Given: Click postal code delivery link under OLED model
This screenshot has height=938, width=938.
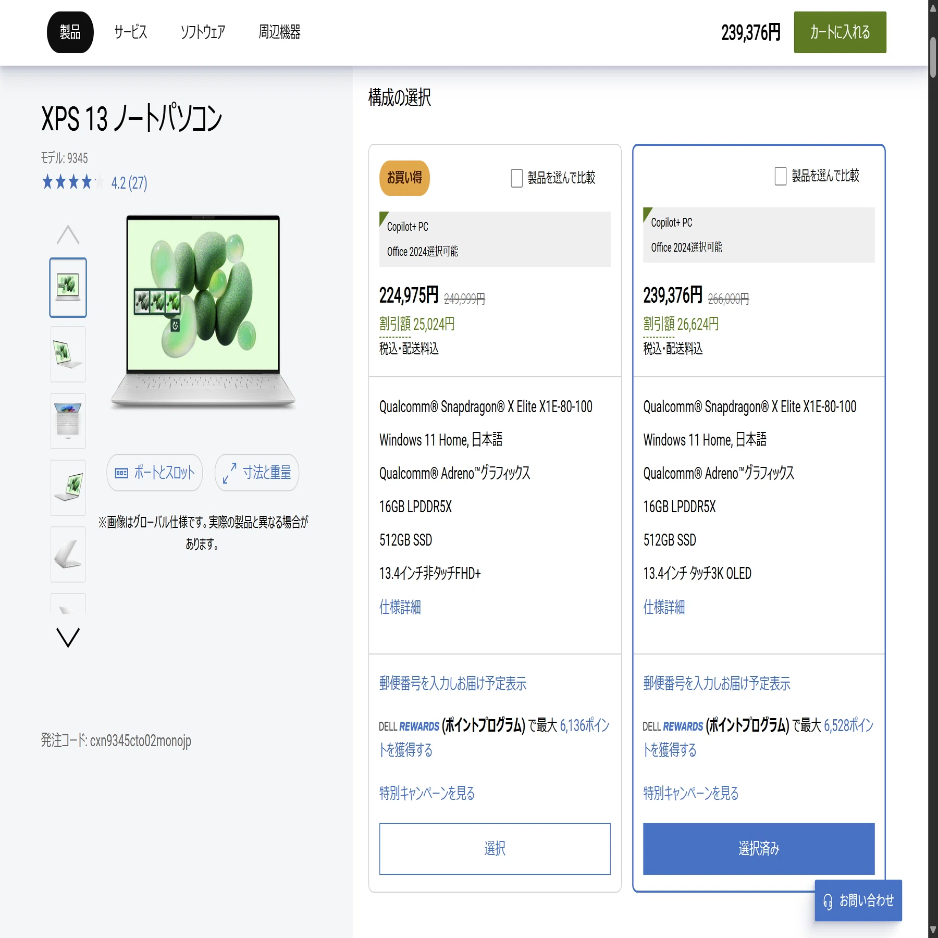Looking at the screenshot, I should 717,683.
